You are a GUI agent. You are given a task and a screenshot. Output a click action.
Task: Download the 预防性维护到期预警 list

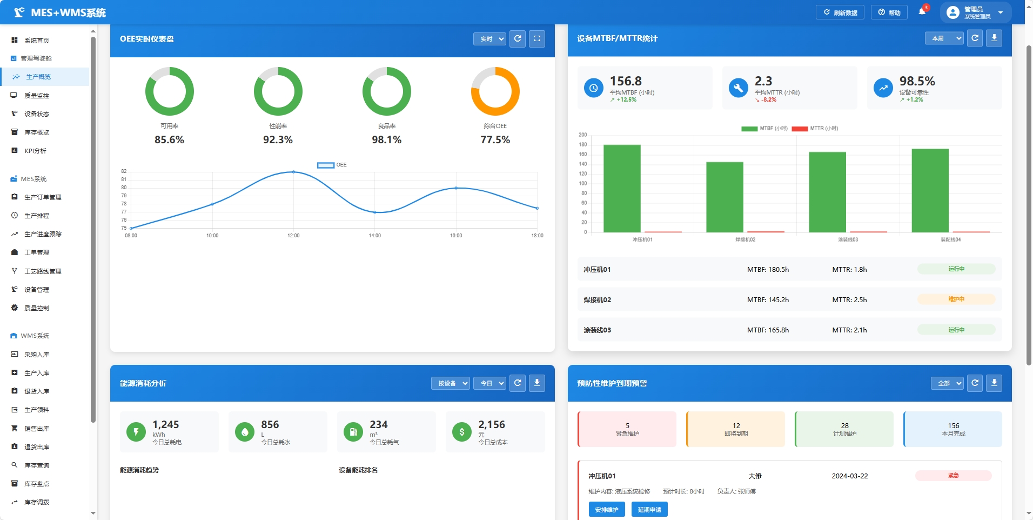click(x=994, y=383)
